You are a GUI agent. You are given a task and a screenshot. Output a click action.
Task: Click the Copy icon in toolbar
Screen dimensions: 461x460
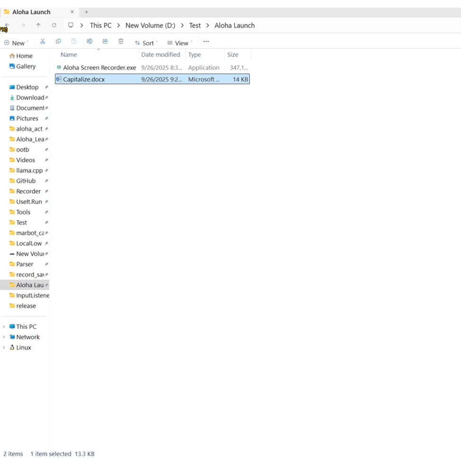[58, 42]
